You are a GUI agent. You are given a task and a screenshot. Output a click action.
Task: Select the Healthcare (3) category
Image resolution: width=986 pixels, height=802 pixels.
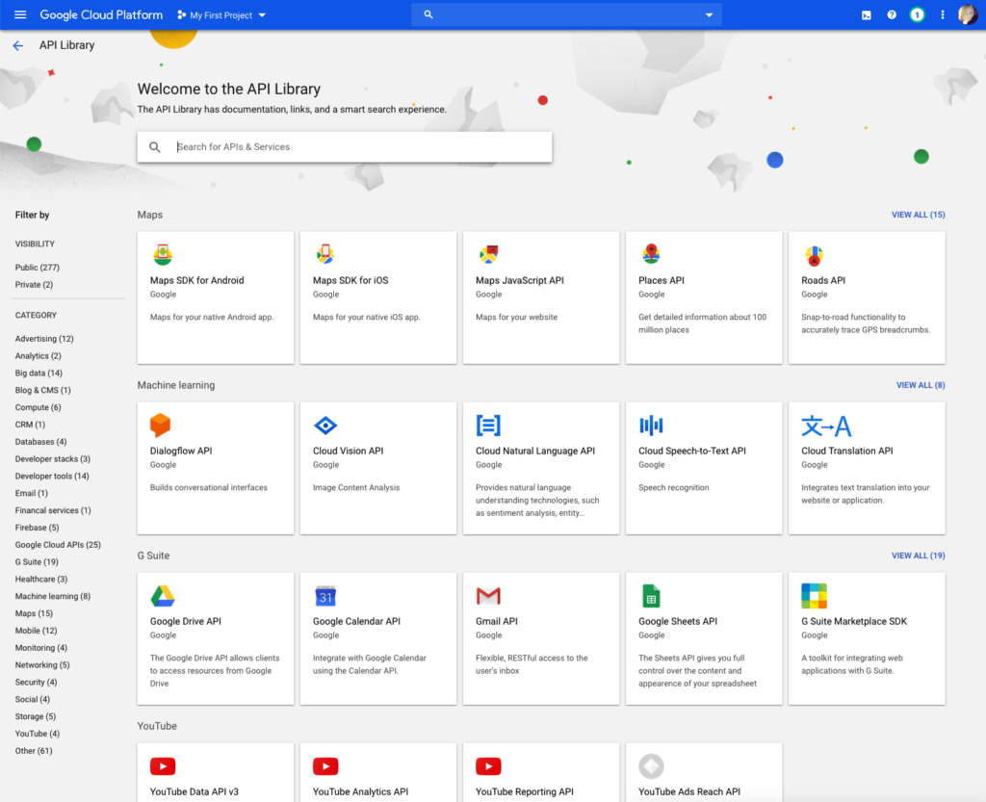[40, 579]
